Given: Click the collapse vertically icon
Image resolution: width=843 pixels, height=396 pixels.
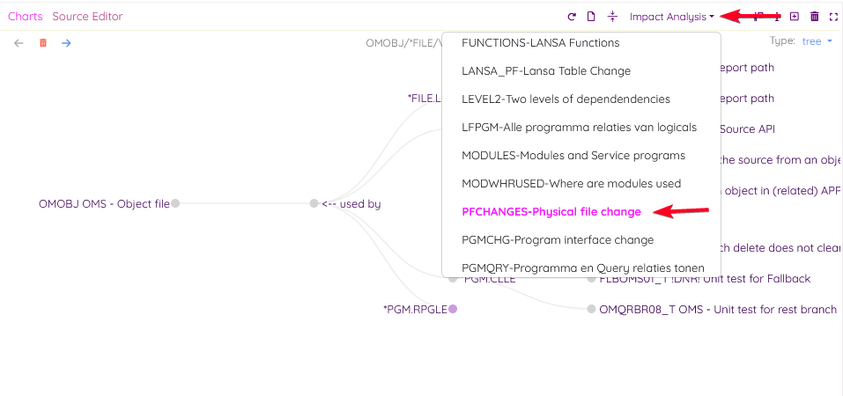Looking at the screenshot, I should point(612,17).
